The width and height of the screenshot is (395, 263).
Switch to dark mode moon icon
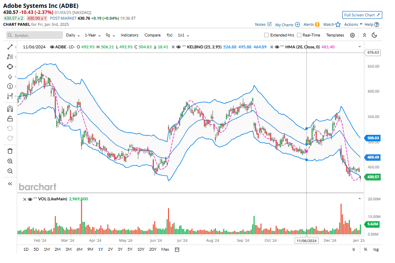click(374, 35)
